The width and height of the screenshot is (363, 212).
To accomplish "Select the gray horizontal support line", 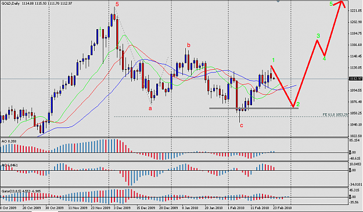I will tap(254, 108).
